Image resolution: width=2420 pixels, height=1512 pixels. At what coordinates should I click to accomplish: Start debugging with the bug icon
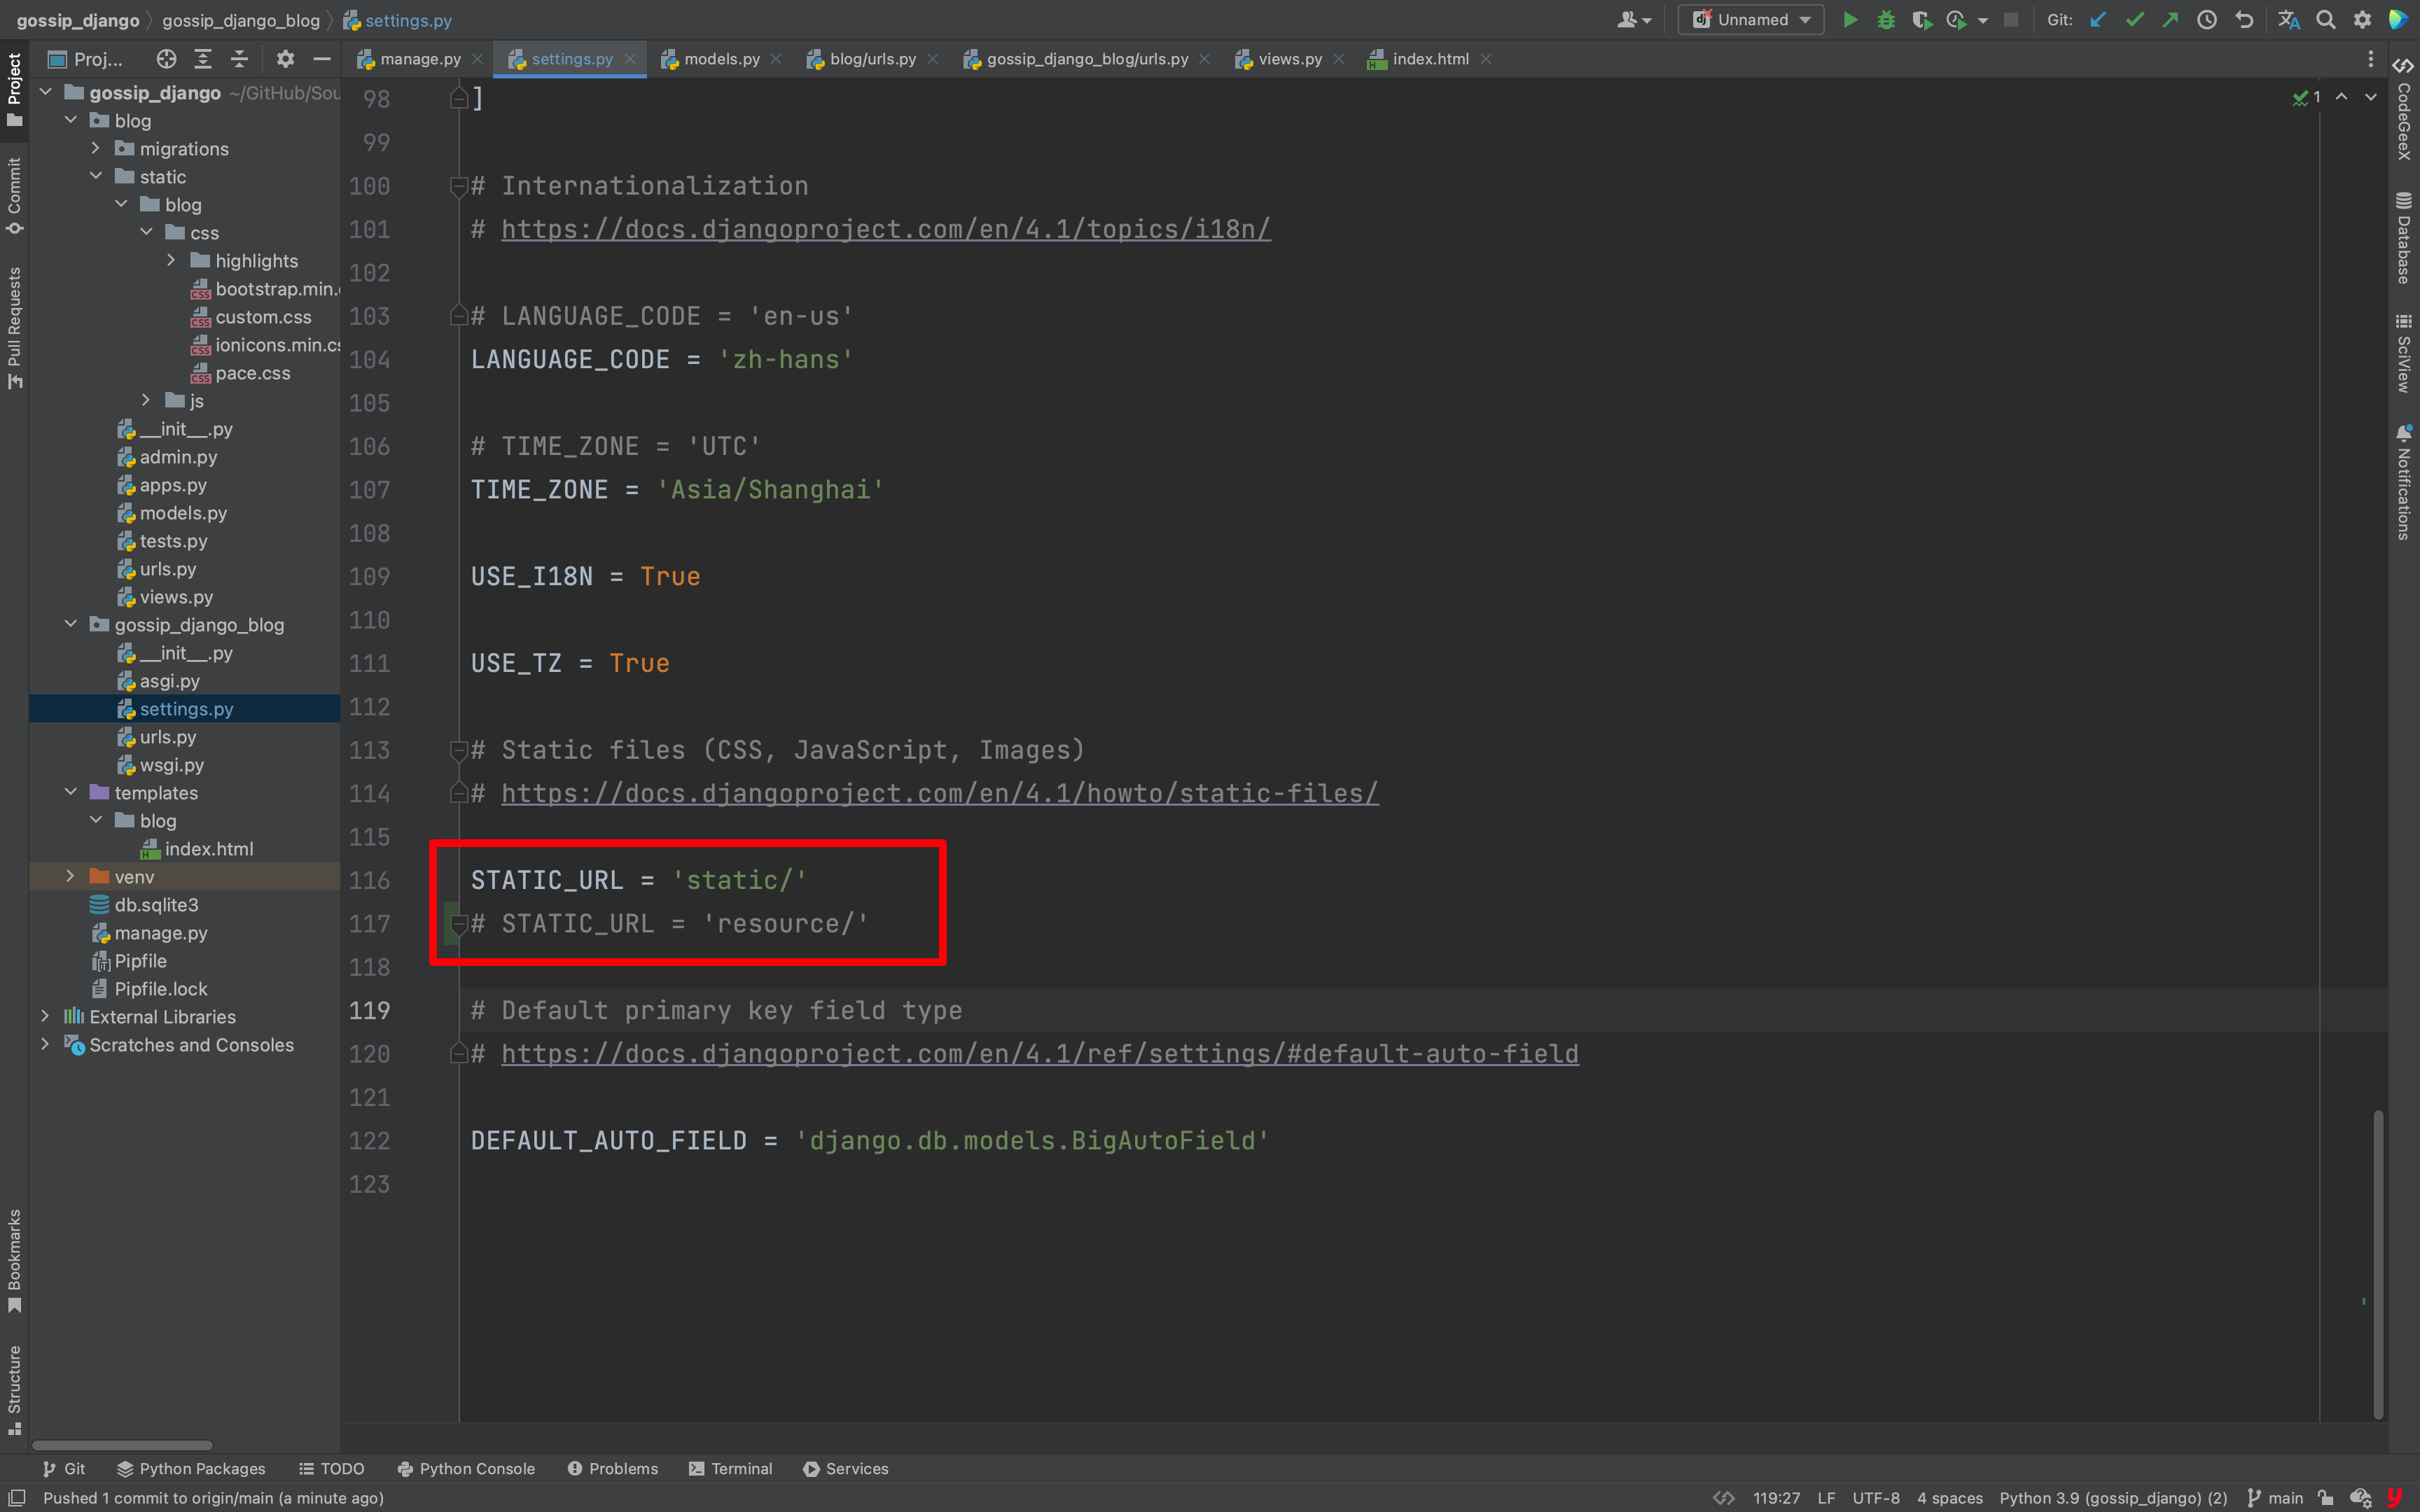(x=1886, y=20)
